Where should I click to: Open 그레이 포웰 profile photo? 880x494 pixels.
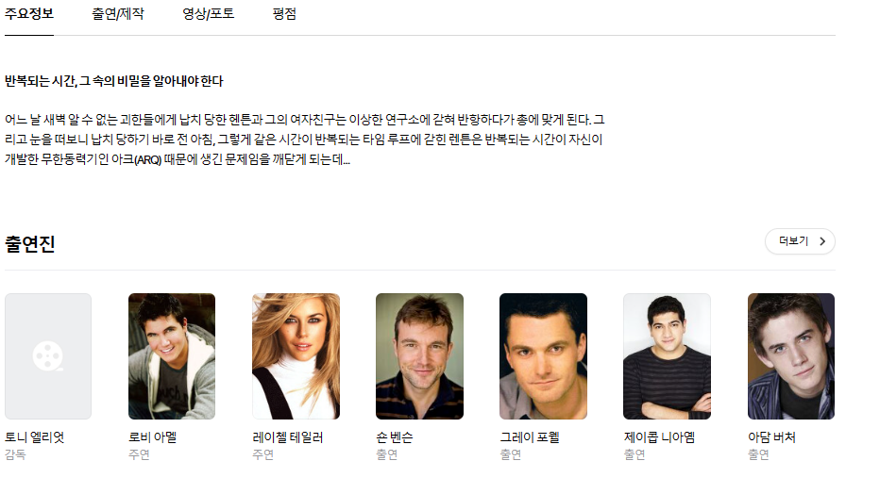tap(543, 356)
